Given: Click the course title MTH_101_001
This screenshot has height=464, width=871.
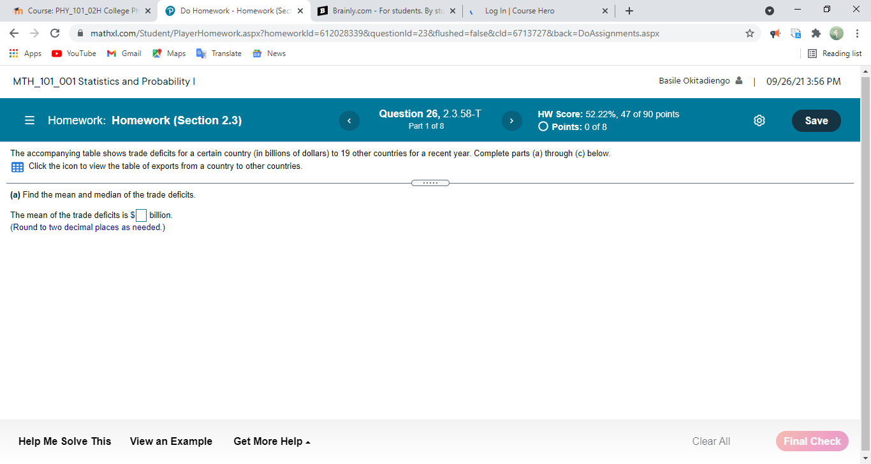Looking at the screenshot, I should pyautogui.click(x=104, y=82).
